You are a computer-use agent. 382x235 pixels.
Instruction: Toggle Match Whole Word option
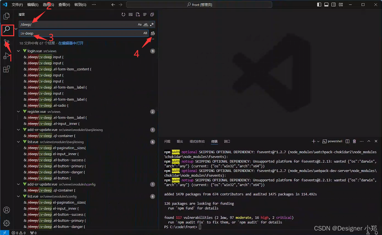coord(146,24)
